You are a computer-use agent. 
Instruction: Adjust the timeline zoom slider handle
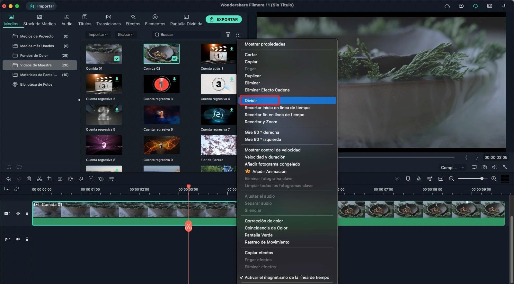click(482, 178)
